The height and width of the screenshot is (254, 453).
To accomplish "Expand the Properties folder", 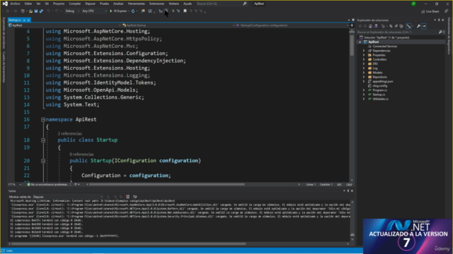I will point(364,55).
